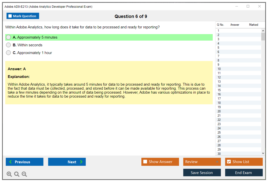Jump to question 6 in list
This screenshot has width=269, height=183.
pyautogui.click(x=218, y=52)
